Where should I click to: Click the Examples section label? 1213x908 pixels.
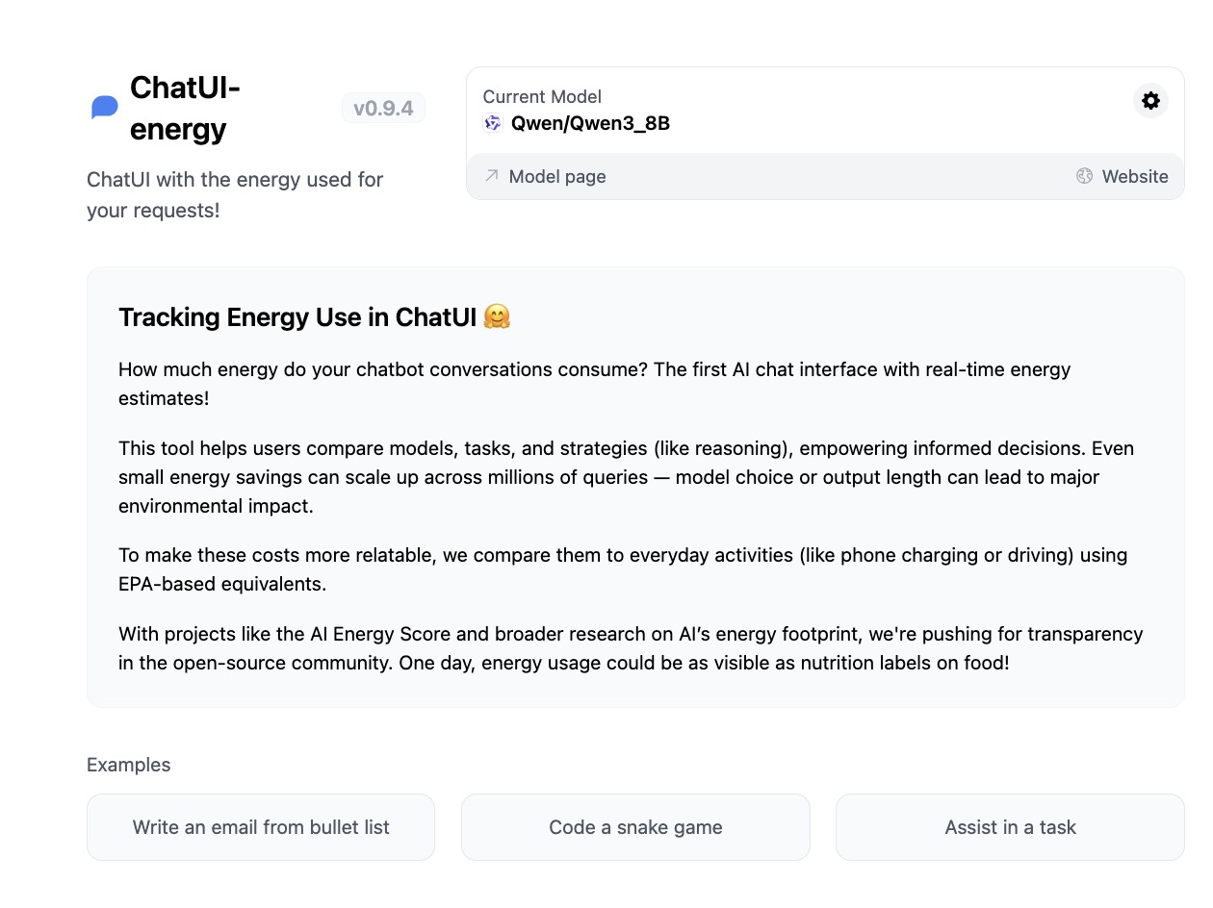point(128,764)
